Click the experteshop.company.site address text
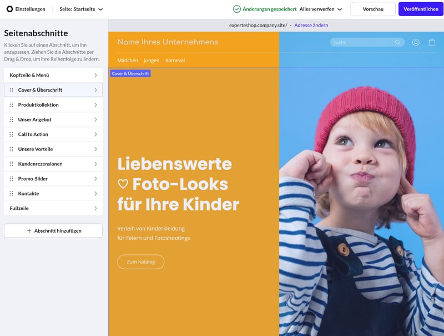This screenshot has width=444, height=336. point(258,25)
